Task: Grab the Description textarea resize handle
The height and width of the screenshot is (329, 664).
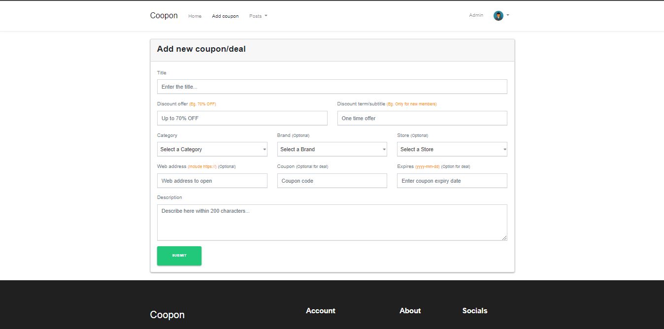Action: click(504, 238)
